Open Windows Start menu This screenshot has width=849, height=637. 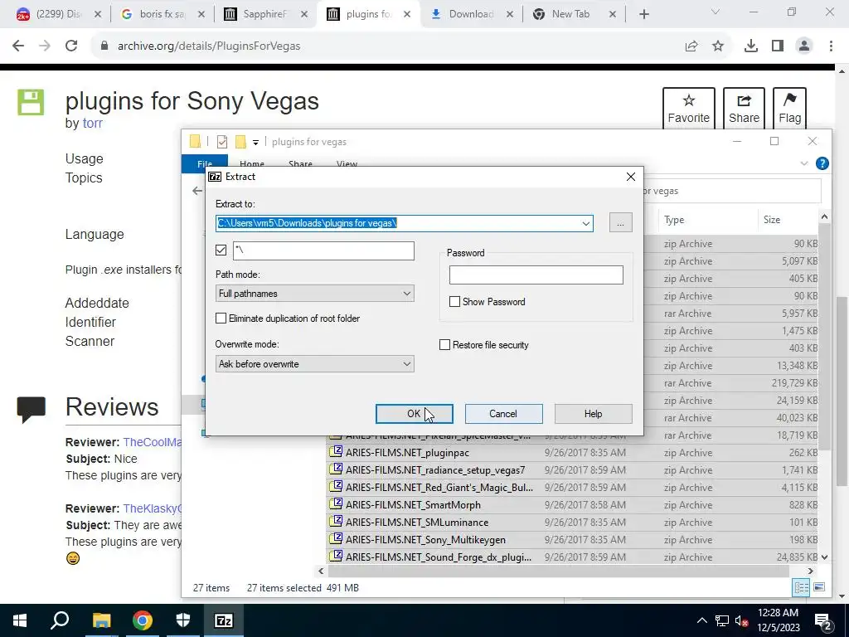(20, 620)
